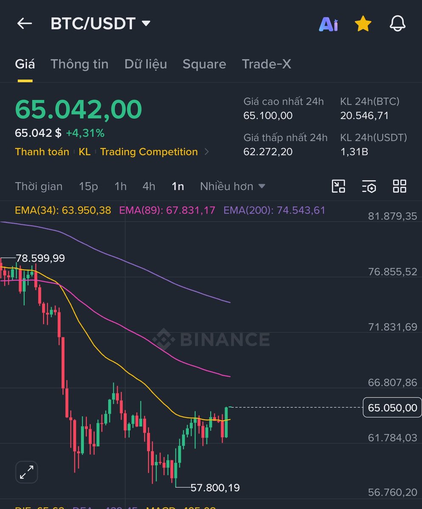Click the Thanh toán tag link

click(42, 152)
